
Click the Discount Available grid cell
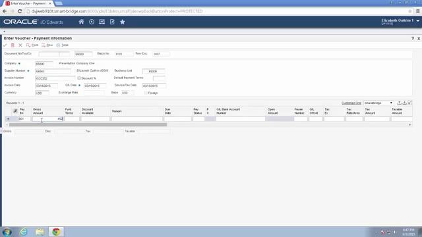(95, 118)
